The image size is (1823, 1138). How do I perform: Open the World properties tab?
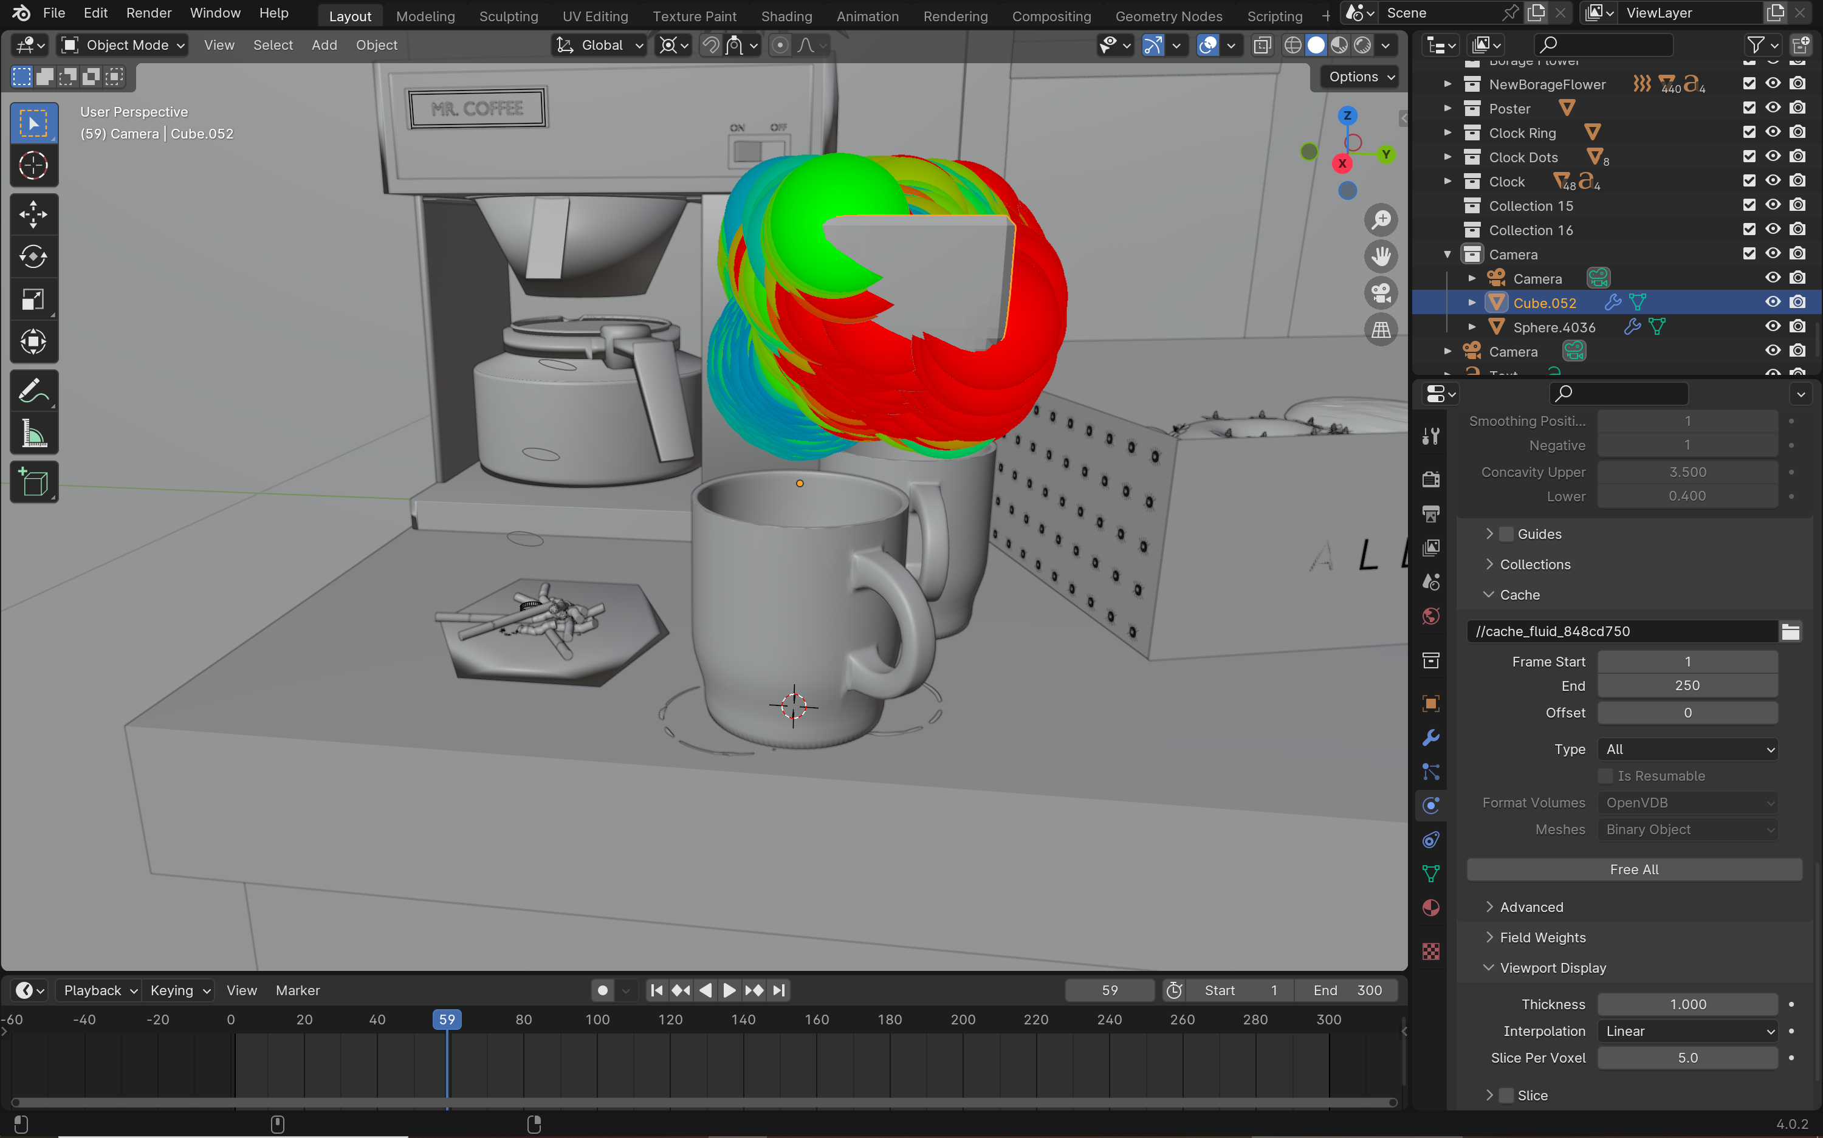pos(1431,617)
